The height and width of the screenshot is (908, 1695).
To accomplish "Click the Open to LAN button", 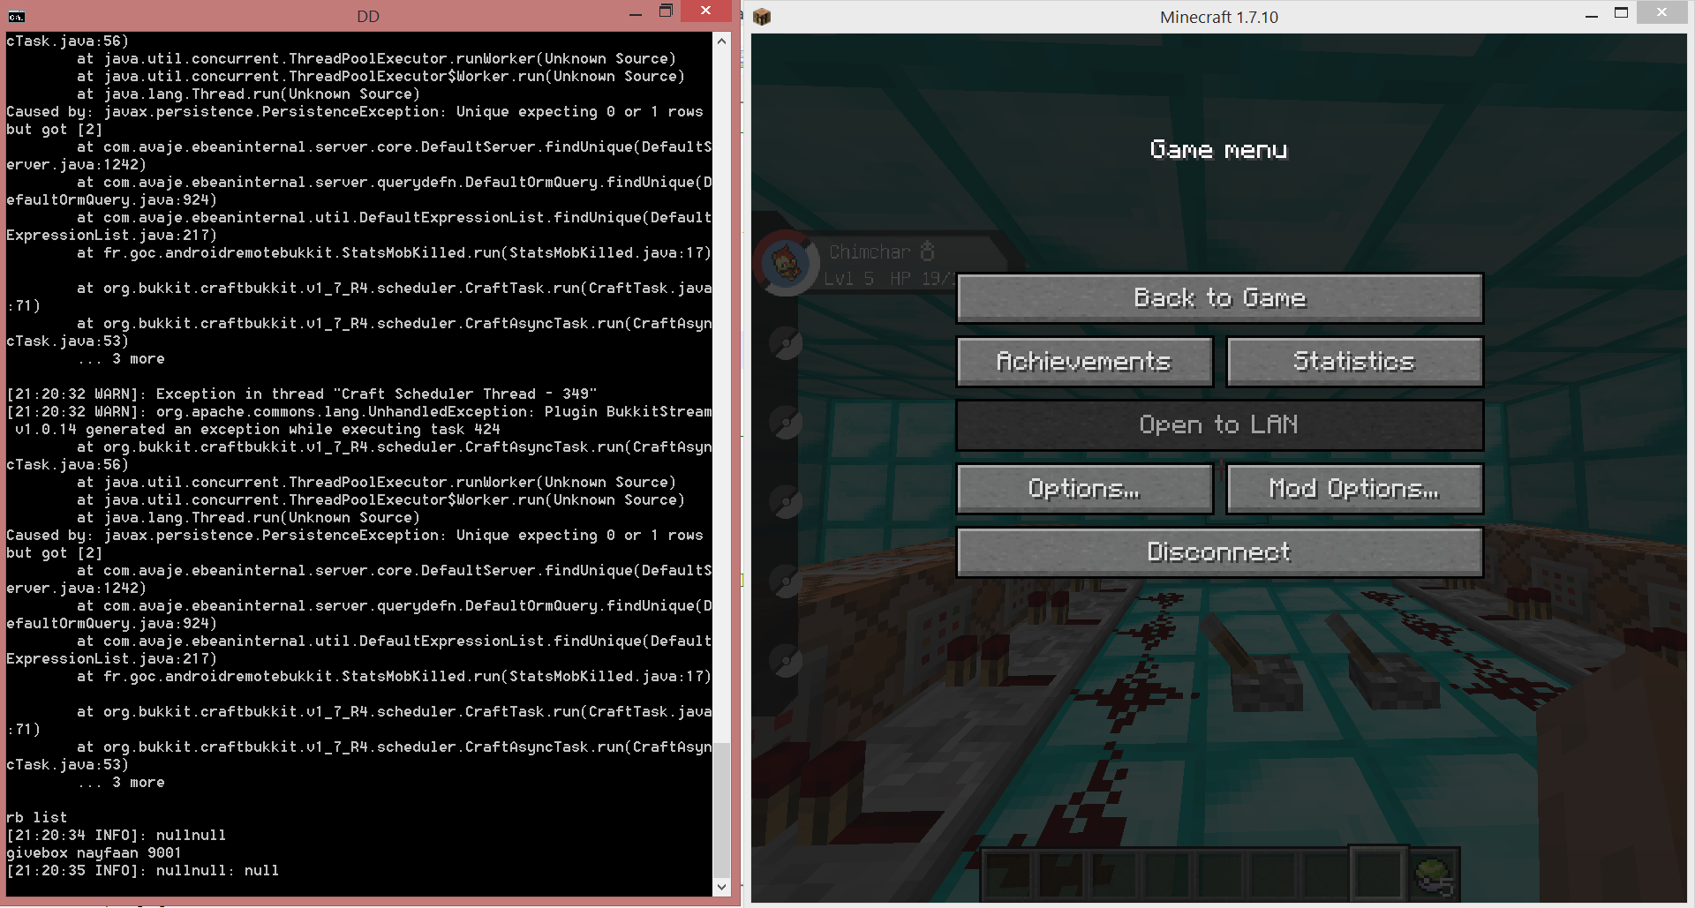I will coord(1219,424).
